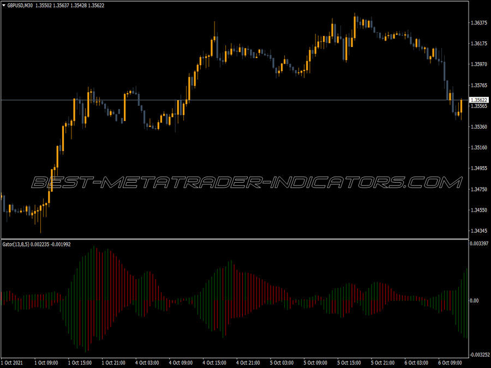Click time axis label 5 Oct 15:00
Viewport: 491px width, 368px height.
pyautogui.click(x=349, y=363)
